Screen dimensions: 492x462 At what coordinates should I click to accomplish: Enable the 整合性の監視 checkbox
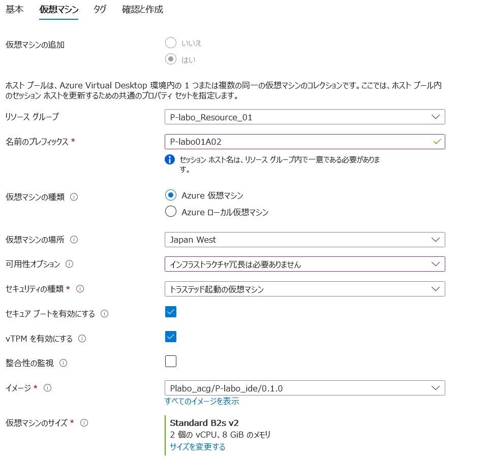171,361
